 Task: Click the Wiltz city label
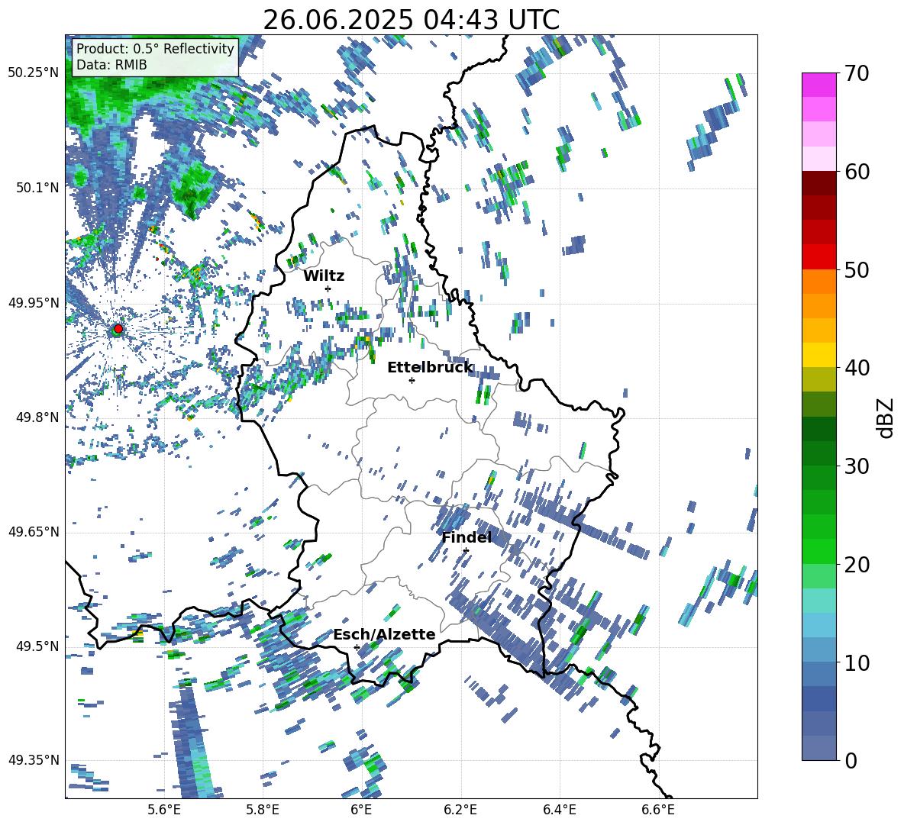click(324, 276)
